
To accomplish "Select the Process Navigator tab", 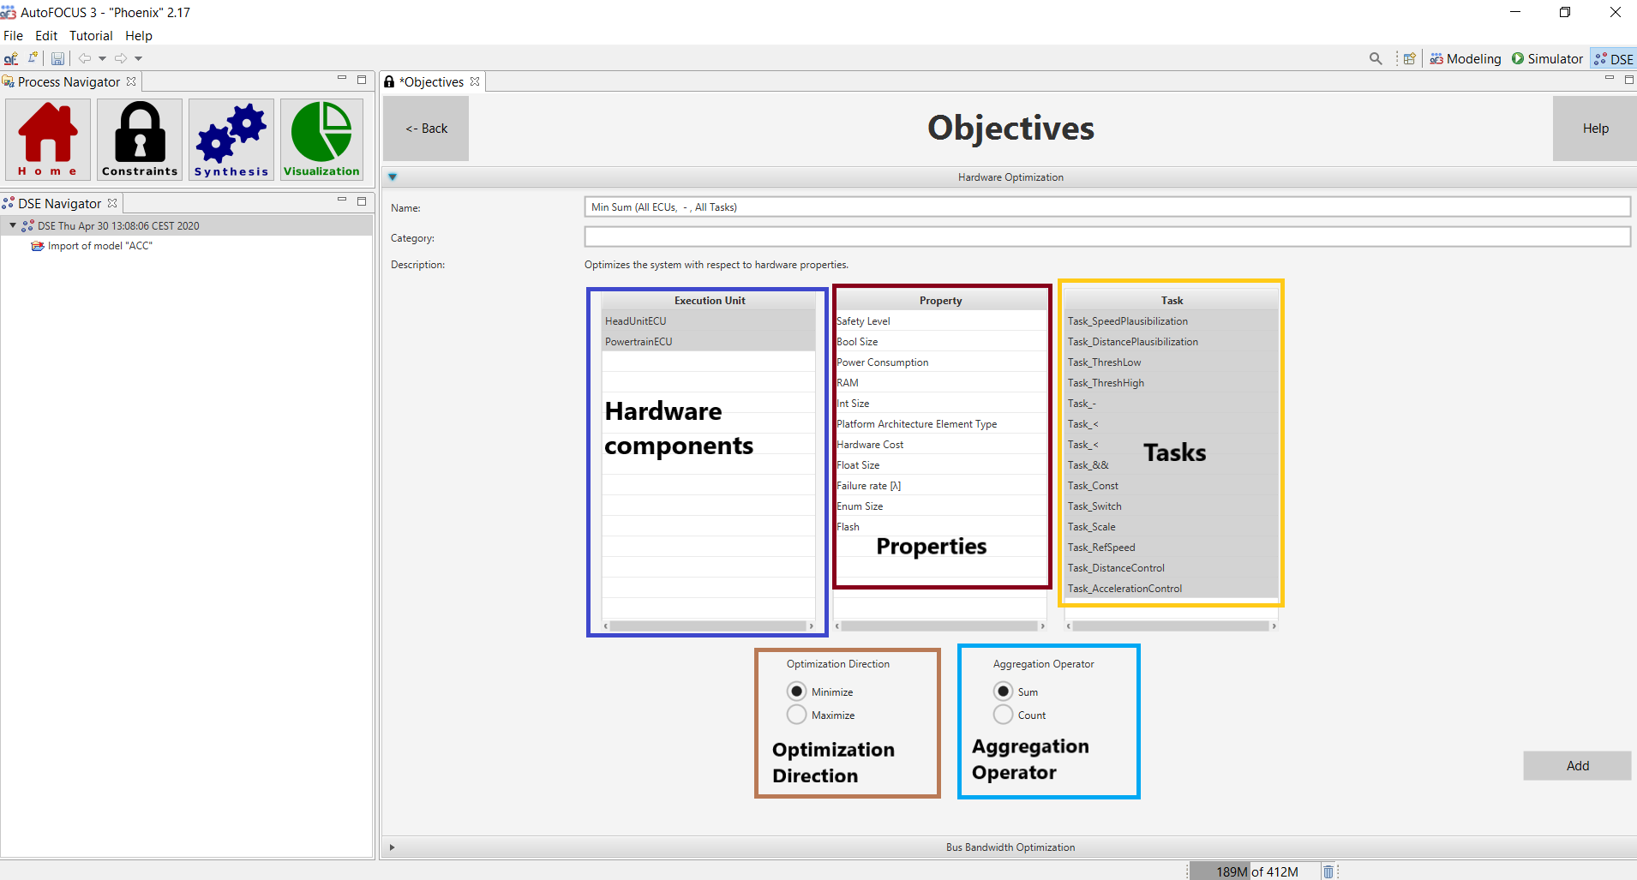I will tap(69, 81).
